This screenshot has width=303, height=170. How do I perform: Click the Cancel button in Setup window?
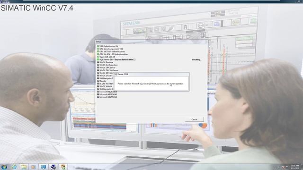click(x=194, y=119)
